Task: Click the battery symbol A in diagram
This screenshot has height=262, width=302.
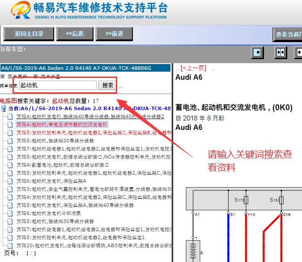Action: coord(193,251)
